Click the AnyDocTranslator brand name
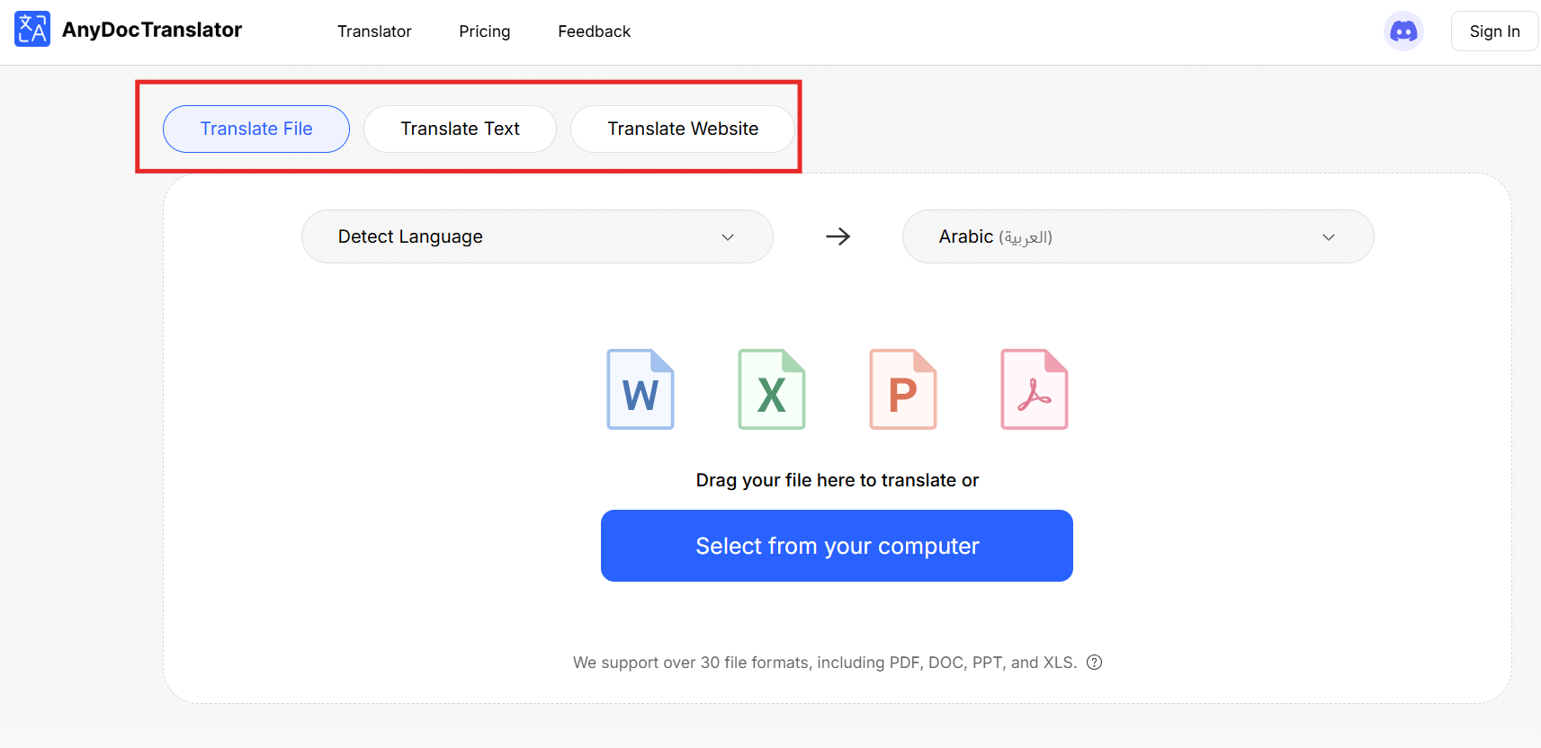 pyautogui.click(x=152, y=30)
